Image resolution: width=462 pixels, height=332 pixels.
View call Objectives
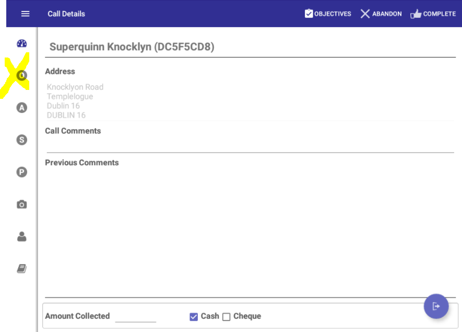(x=328, y=14)
